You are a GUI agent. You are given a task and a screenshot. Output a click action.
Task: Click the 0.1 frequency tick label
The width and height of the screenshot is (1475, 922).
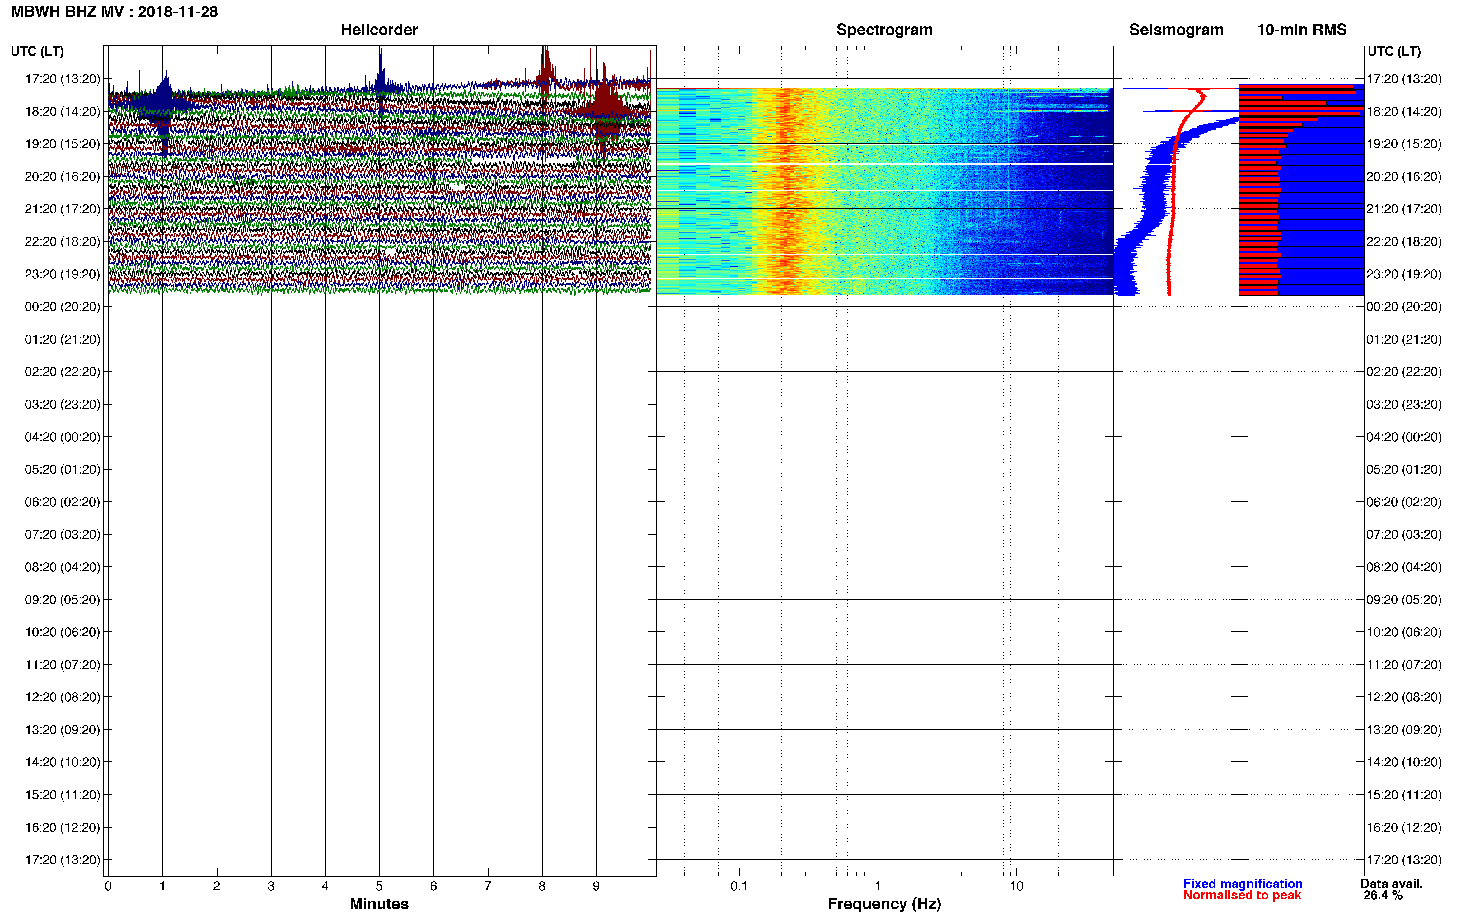pyautogui.click(x=739, y=886)
